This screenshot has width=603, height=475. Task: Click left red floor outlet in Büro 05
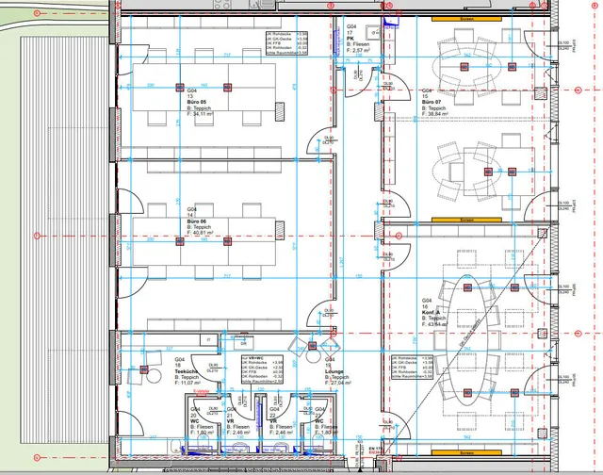(x=178, y=88)
